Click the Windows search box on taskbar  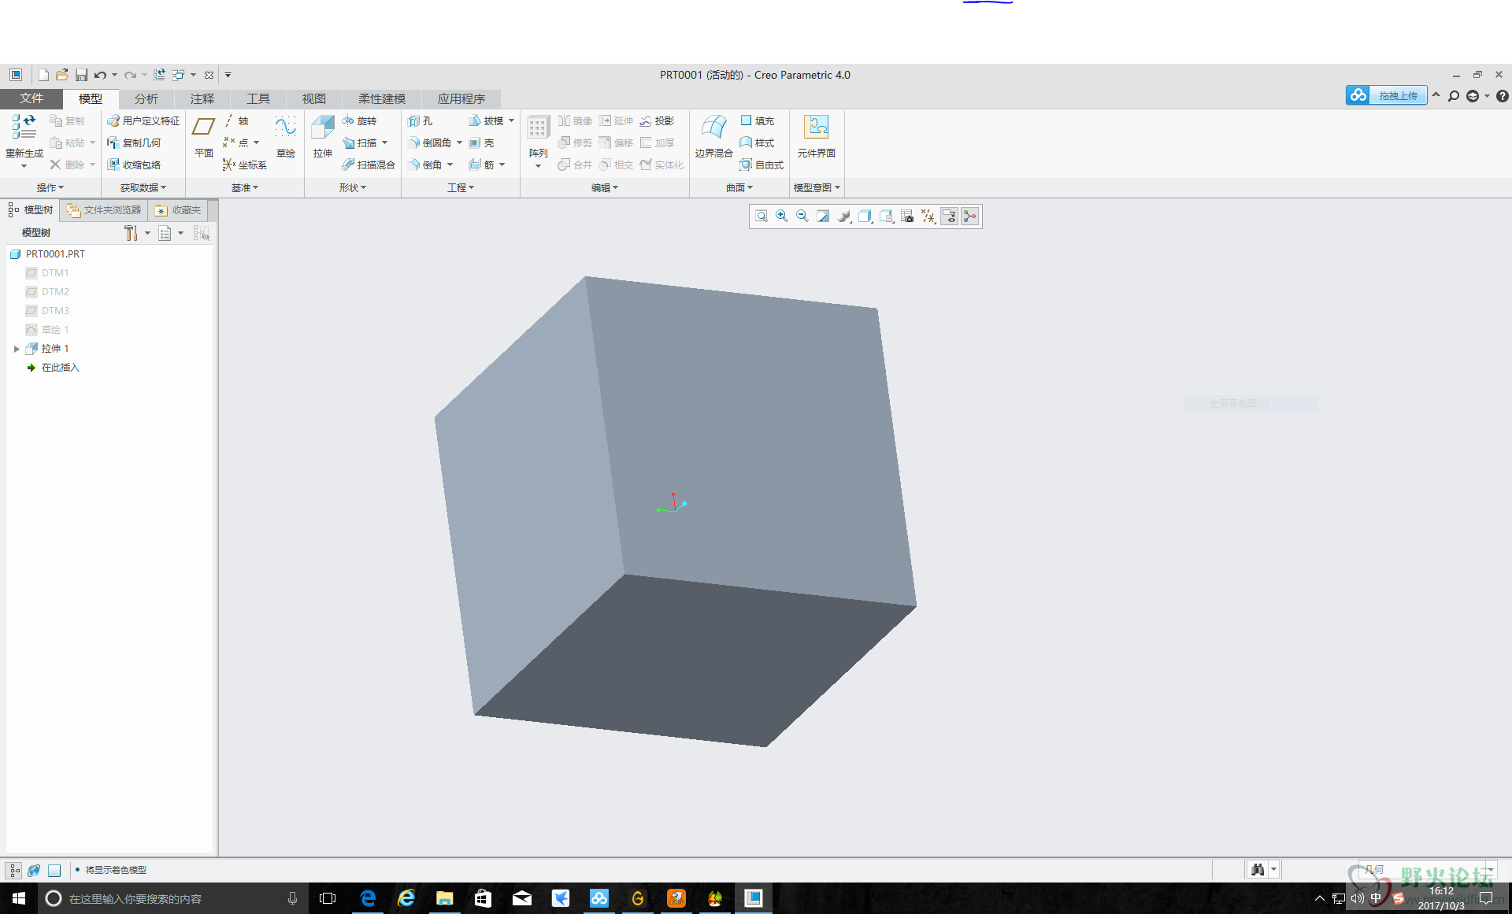[173, 898]
